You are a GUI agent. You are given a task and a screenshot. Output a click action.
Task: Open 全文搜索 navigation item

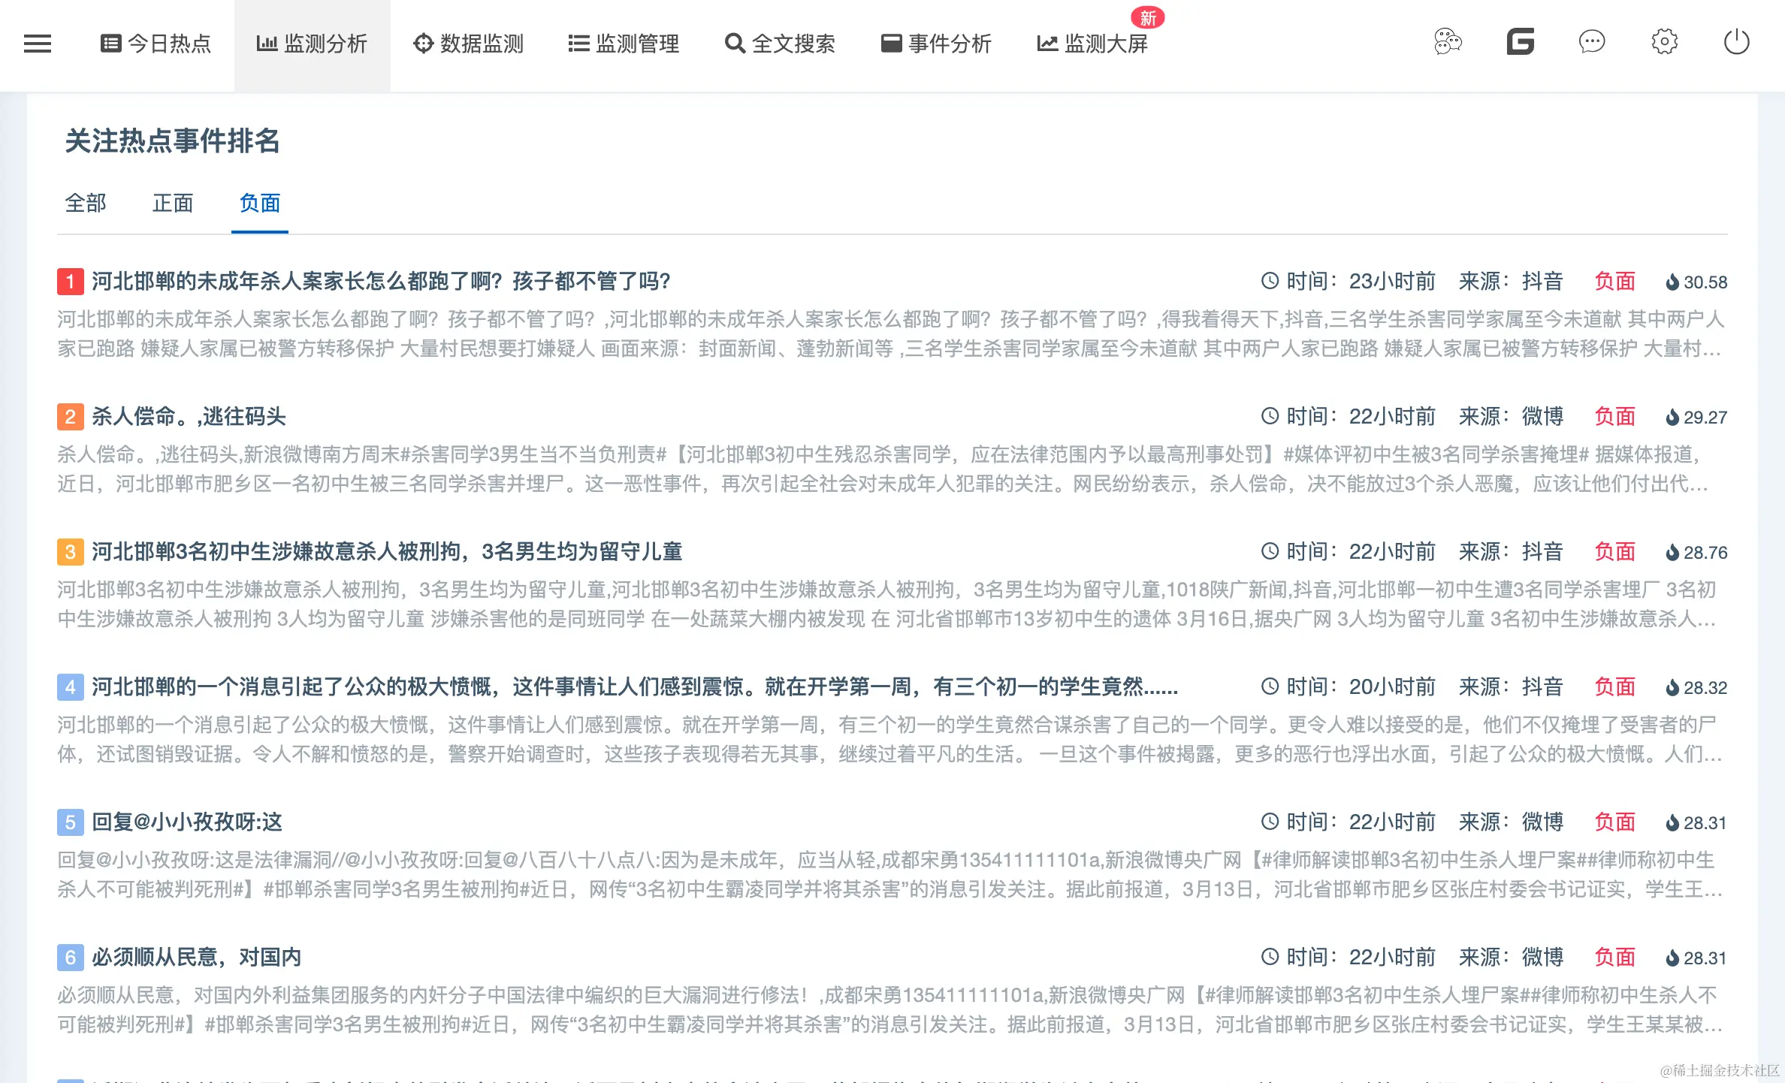coord(780,44)
